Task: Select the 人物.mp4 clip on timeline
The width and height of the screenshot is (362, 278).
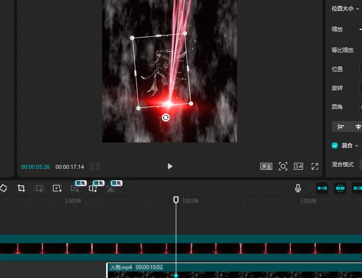Action: tap(234, 271)
